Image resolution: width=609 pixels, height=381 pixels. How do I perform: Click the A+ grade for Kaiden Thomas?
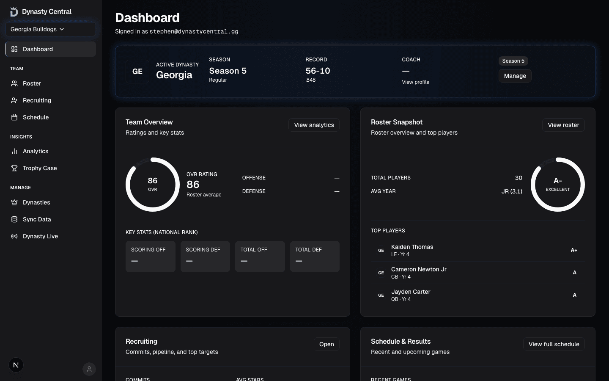pos(574,250)
